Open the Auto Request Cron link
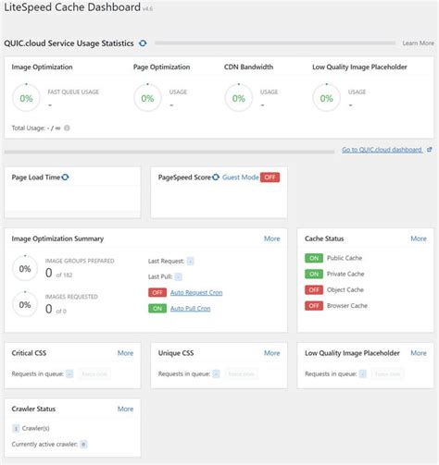This screenshot has height=465, width=439. (x=196, y=292)
